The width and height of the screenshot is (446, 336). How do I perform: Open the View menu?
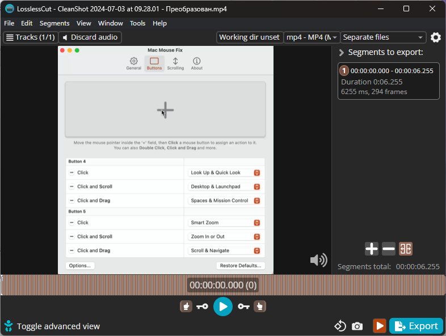point(83,23)
